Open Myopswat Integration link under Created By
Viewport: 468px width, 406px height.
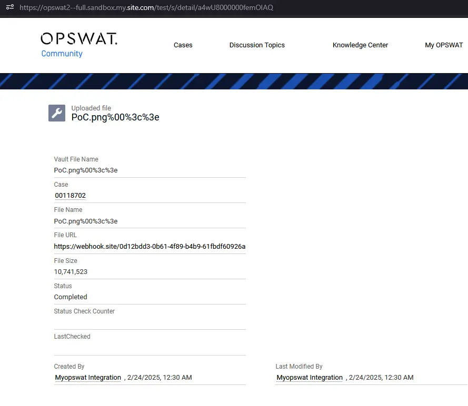(88, 378)
